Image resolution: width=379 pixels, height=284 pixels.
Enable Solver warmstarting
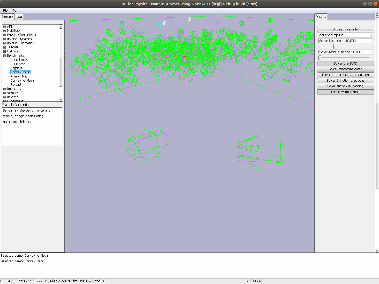coord(345,92)
